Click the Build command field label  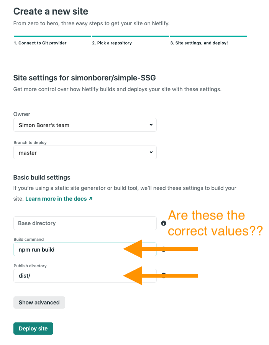(x=29, y=239)
